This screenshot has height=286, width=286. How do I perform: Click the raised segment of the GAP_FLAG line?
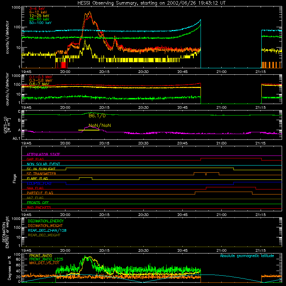pos(231,158)
